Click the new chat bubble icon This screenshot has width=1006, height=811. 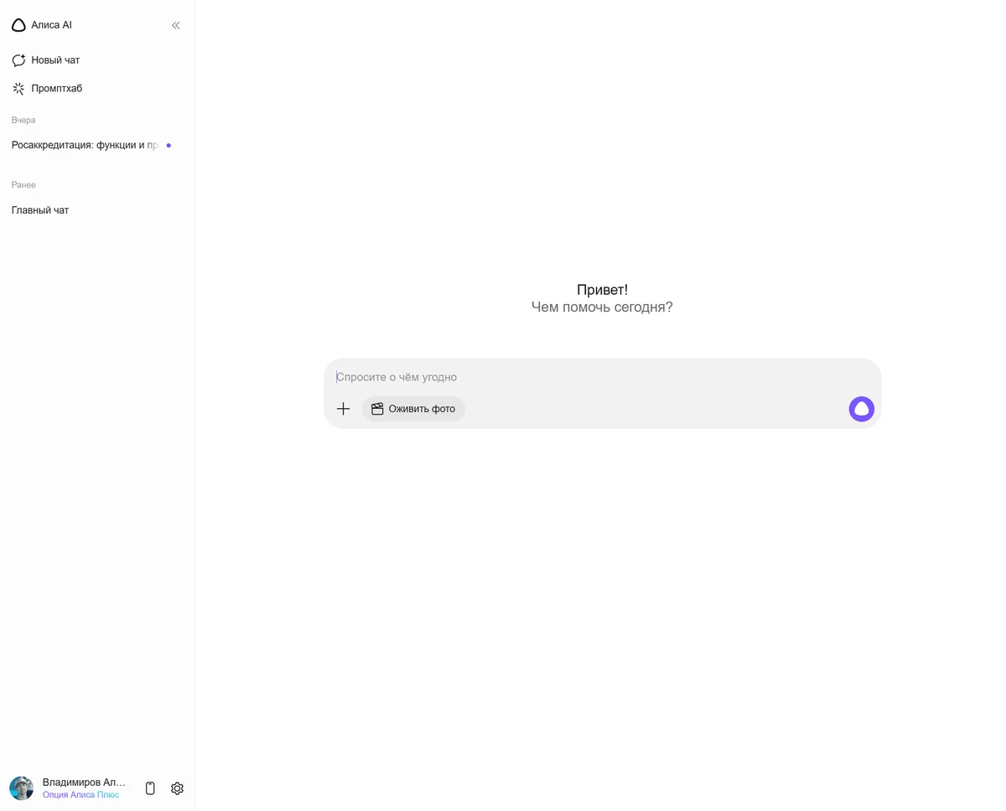[x=18, y=60]
